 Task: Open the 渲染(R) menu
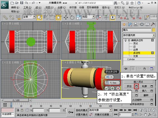click(x=106, y=7)
